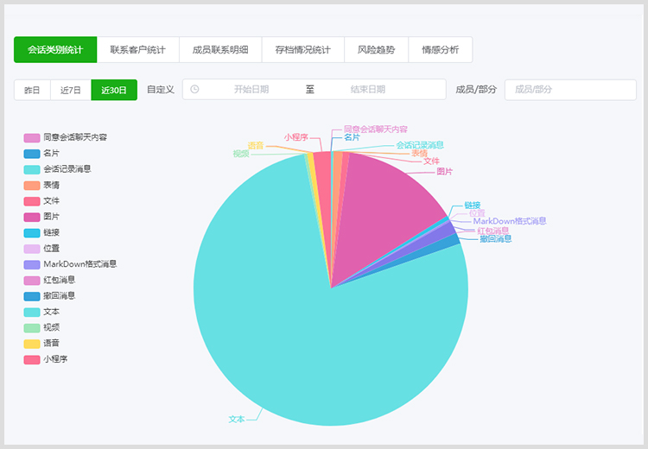Select the 存档情况统计 tab
Viewport: 648px width, 449px height.
pos(303,49)
